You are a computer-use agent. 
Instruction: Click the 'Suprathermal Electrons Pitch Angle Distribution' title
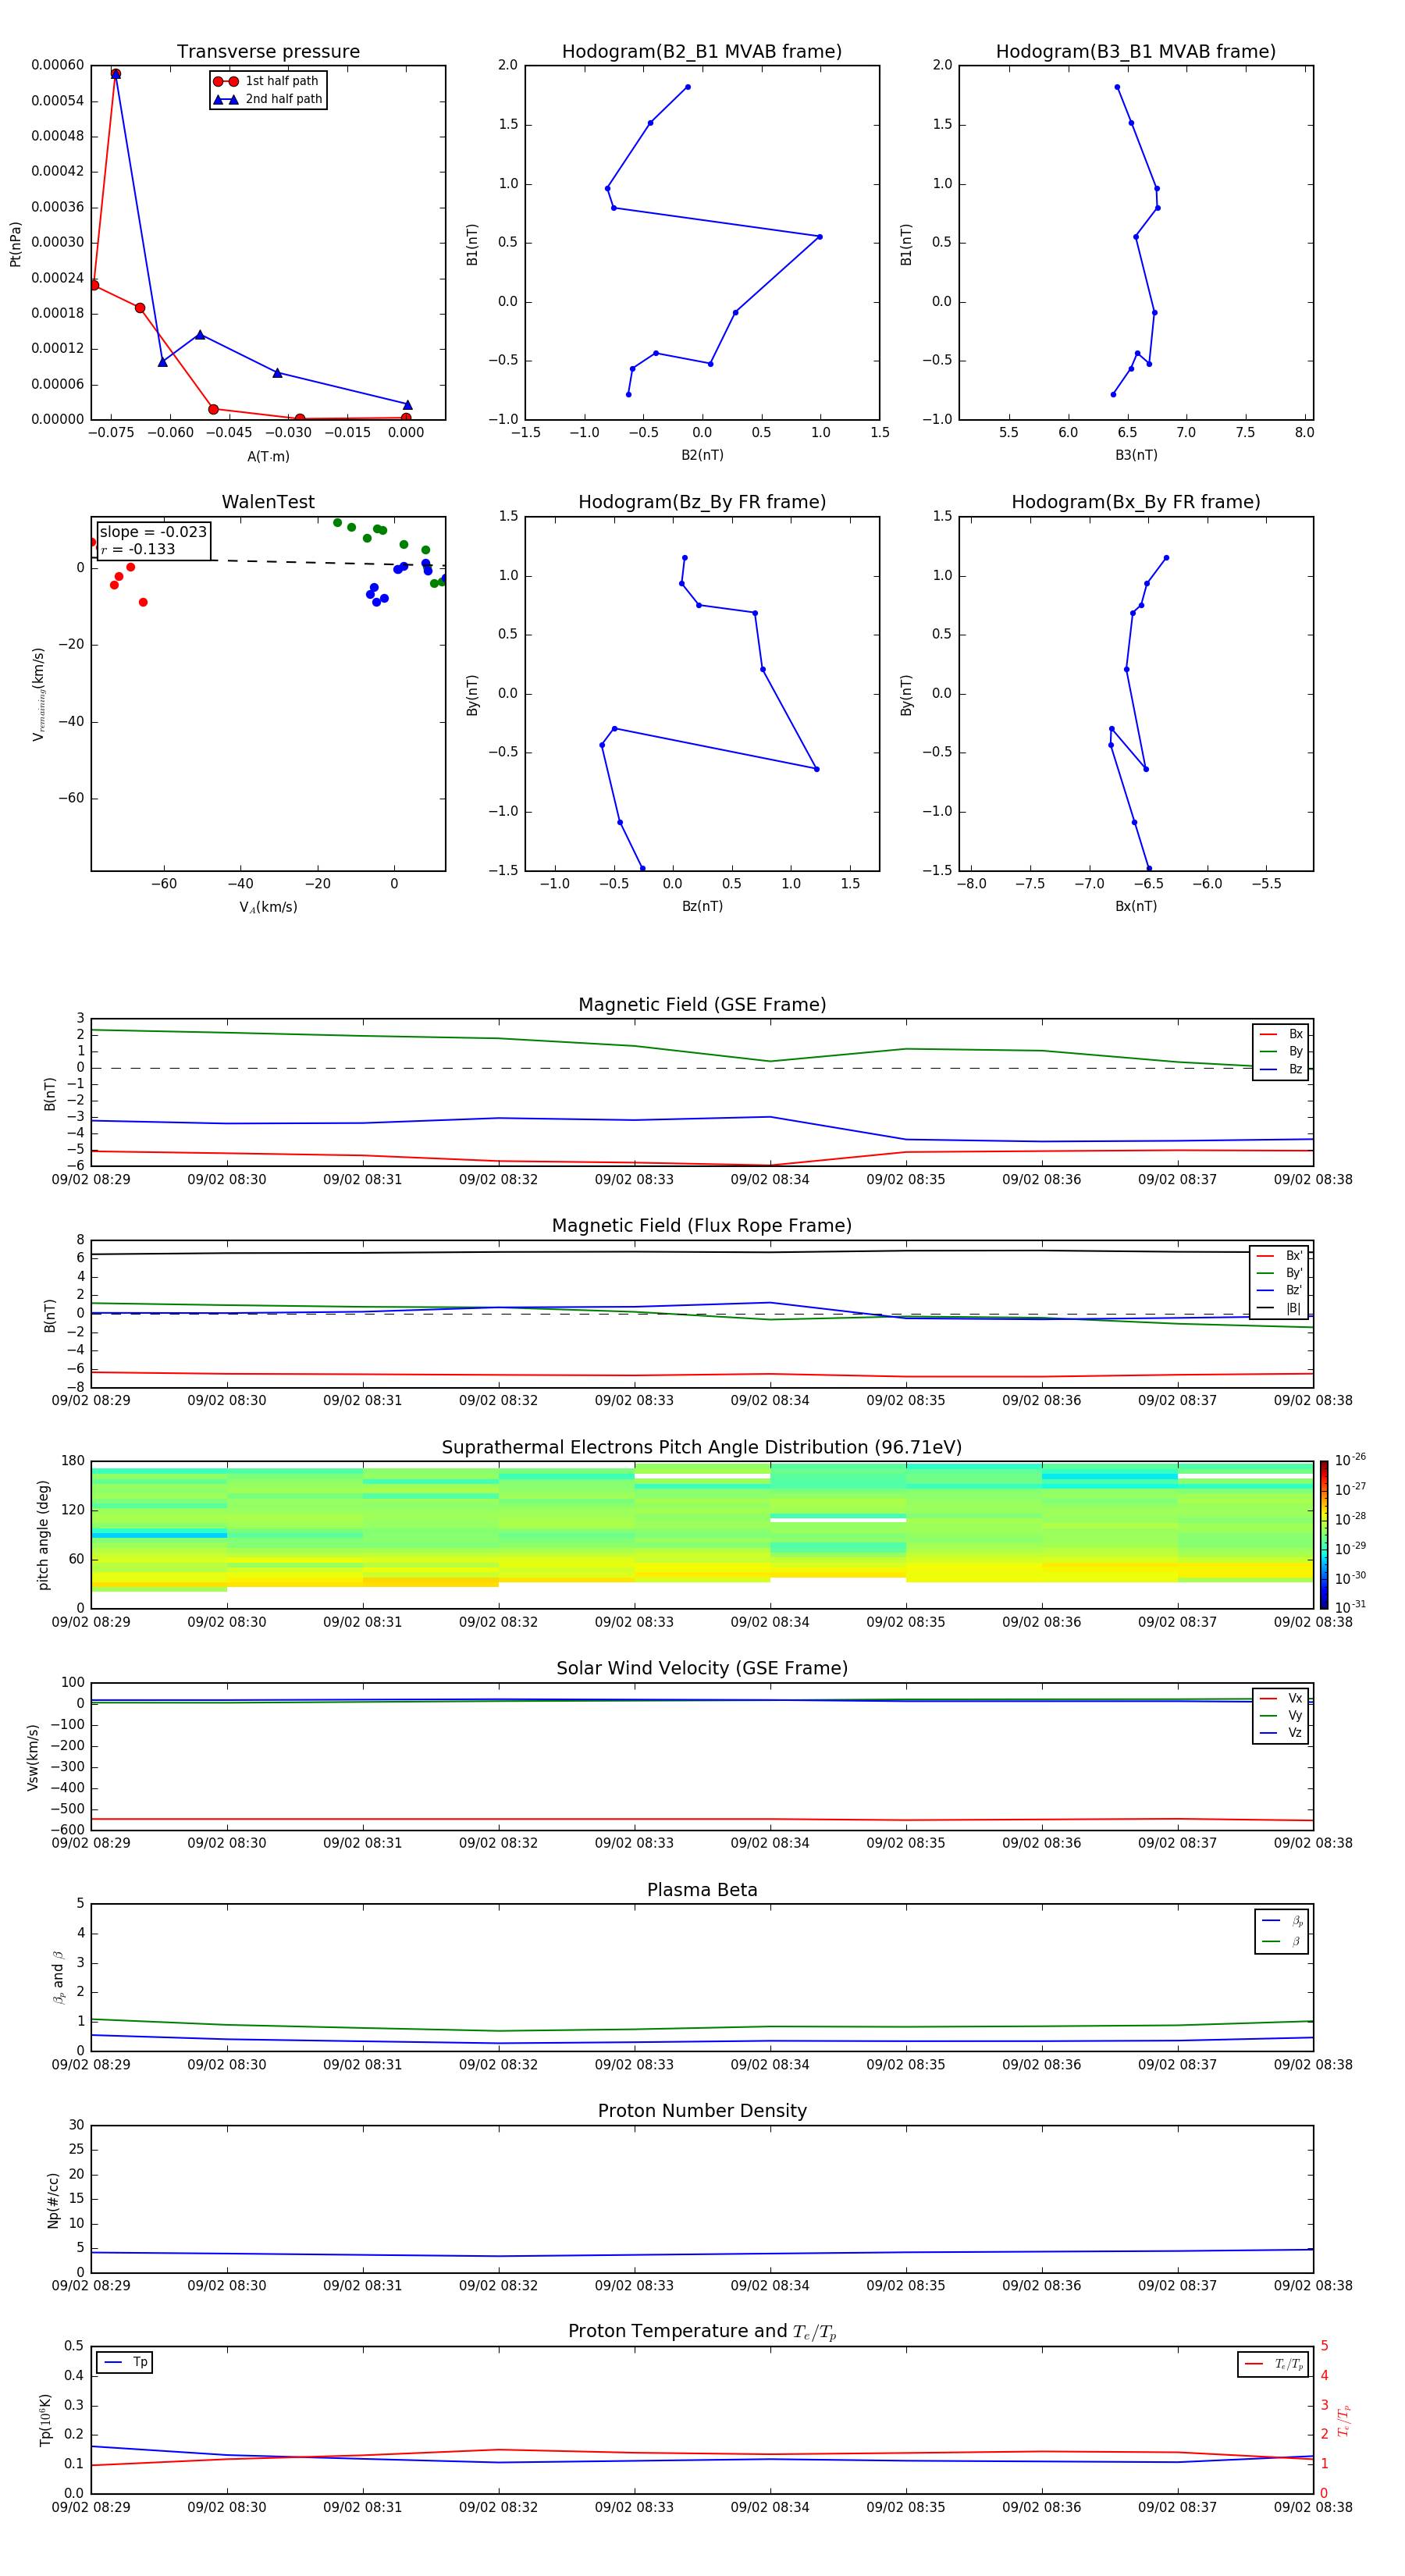click(702, 1447)
